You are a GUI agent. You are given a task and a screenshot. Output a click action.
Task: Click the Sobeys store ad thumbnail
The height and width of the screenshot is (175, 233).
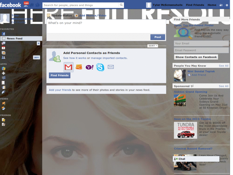180,100
